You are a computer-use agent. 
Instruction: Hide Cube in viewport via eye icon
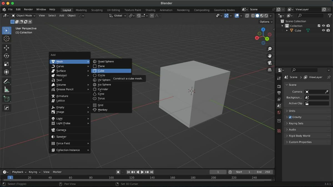tap(324, 30)
